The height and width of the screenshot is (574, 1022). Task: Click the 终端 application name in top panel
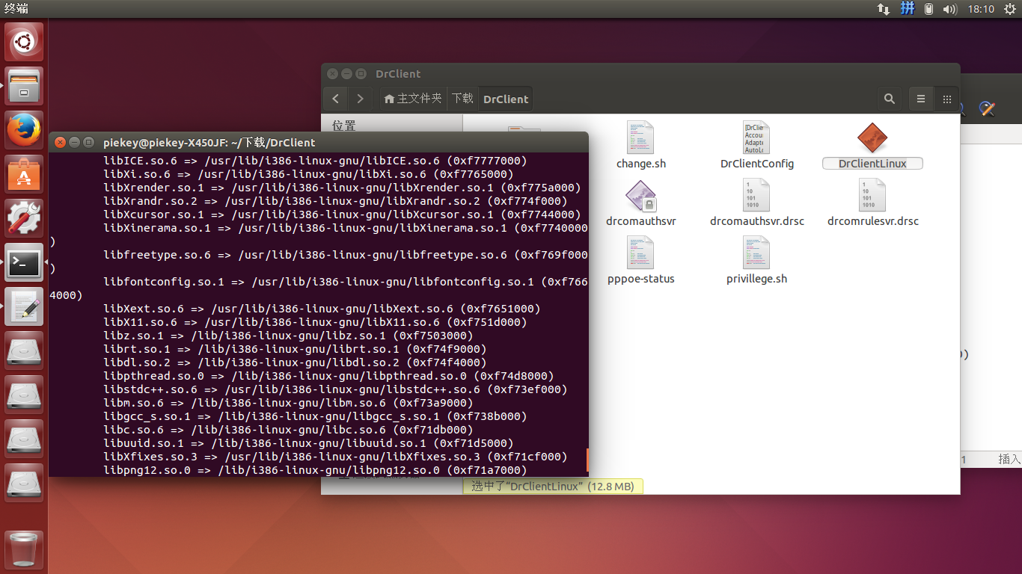[16, 9]
